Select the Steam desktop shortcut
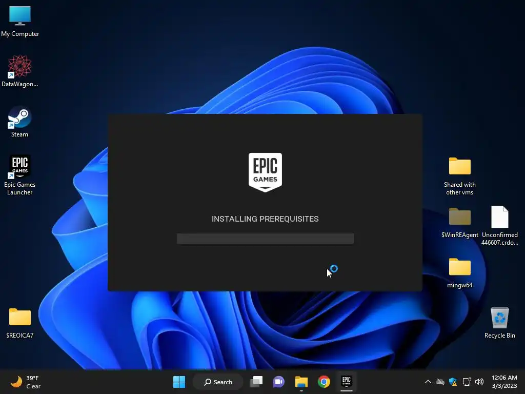This screenshot has width=525, height=394. coord(20,122)
